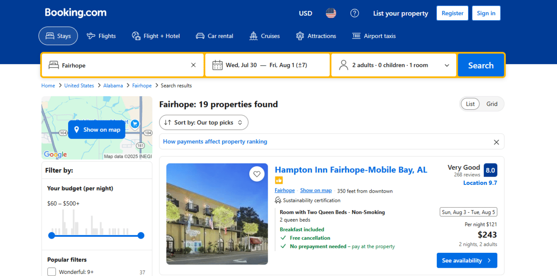This screenshot has width=557, height=276.
Task: Open How payments affect property ranking
Action: coord(215,141)
